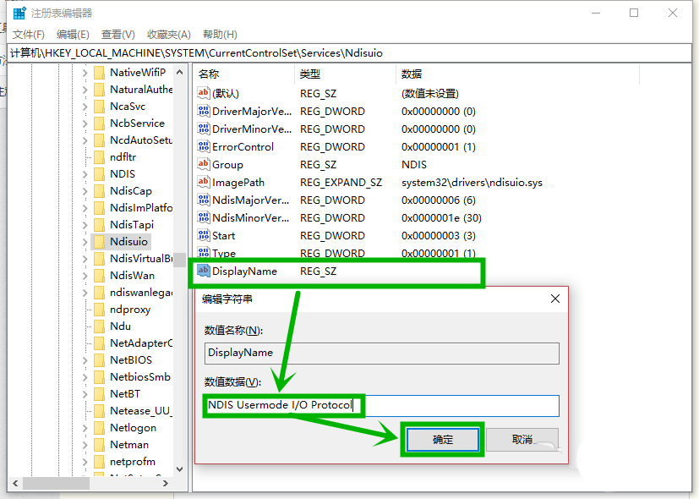The width and height of the screenshot is (699, 499).
Task: Click the REG_EXPAND_SZ type cell
Action: tap(341, 183)
